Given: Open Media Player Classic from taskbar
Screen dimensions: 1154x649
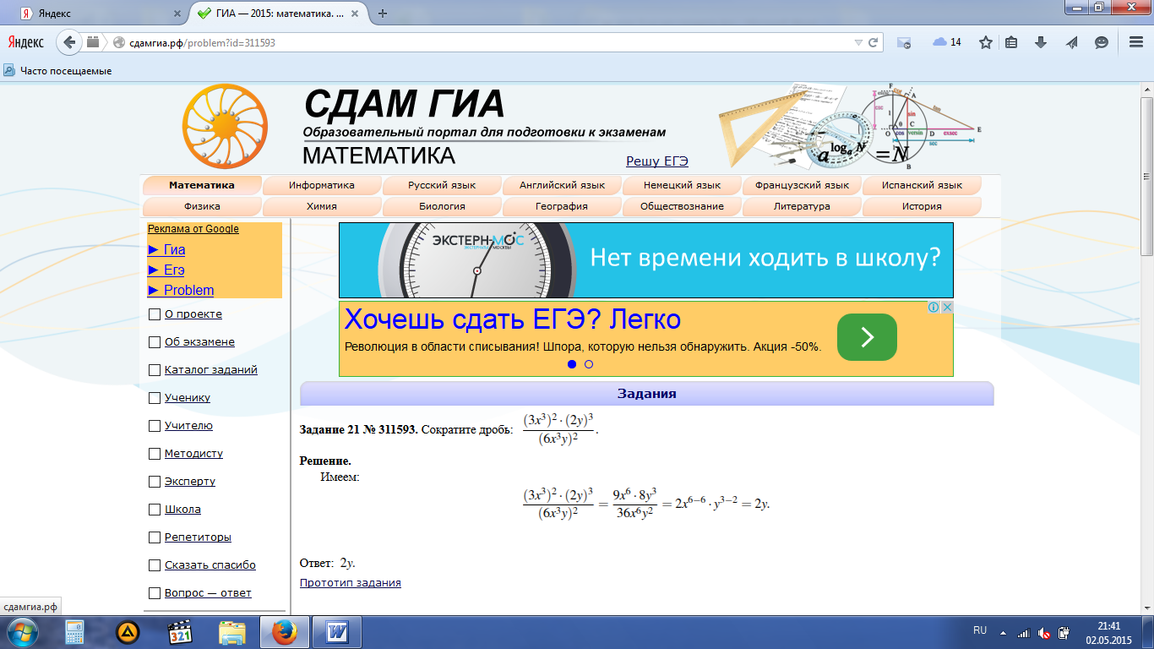Looking at the screenshot, I should (x=180, y=632).
